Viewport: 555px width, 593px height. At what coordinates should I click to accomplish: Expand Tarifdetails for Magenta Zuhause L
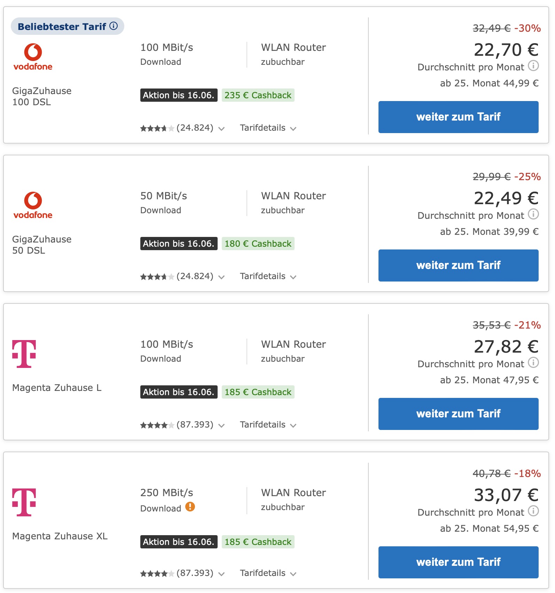click(268, 425)
